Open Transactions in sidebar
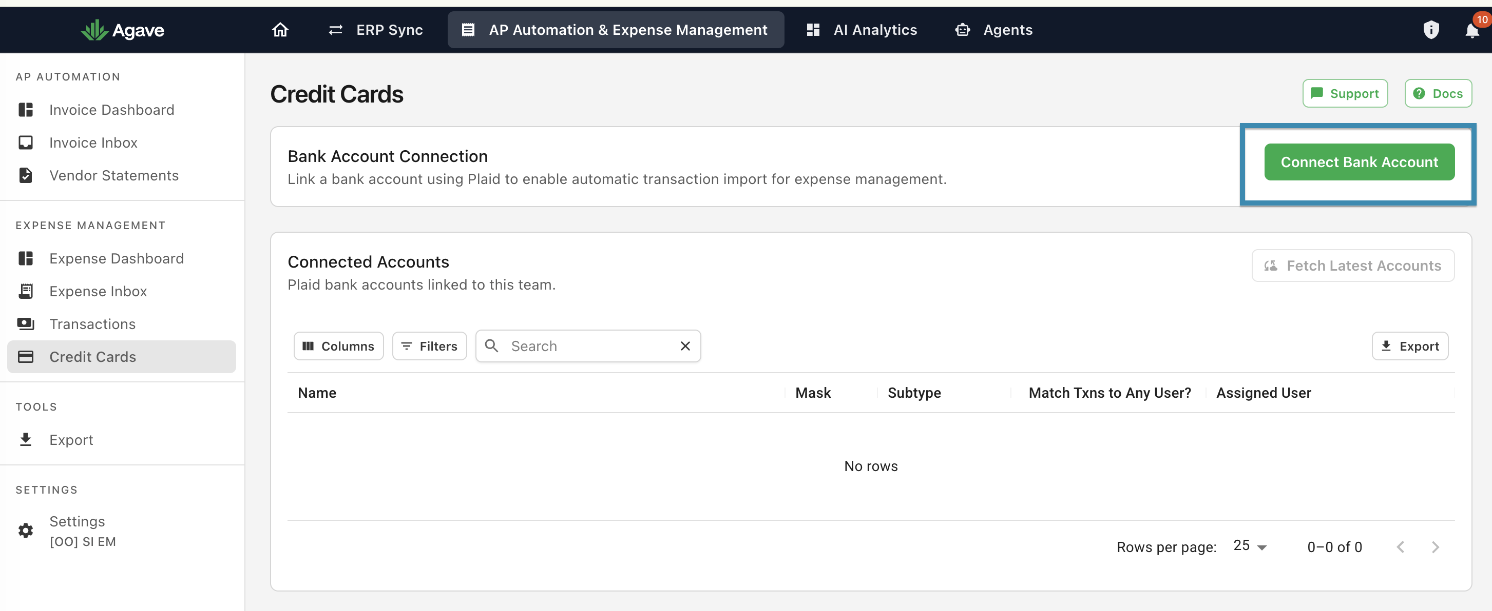1492x611 pixels. [x=122, y=324]
